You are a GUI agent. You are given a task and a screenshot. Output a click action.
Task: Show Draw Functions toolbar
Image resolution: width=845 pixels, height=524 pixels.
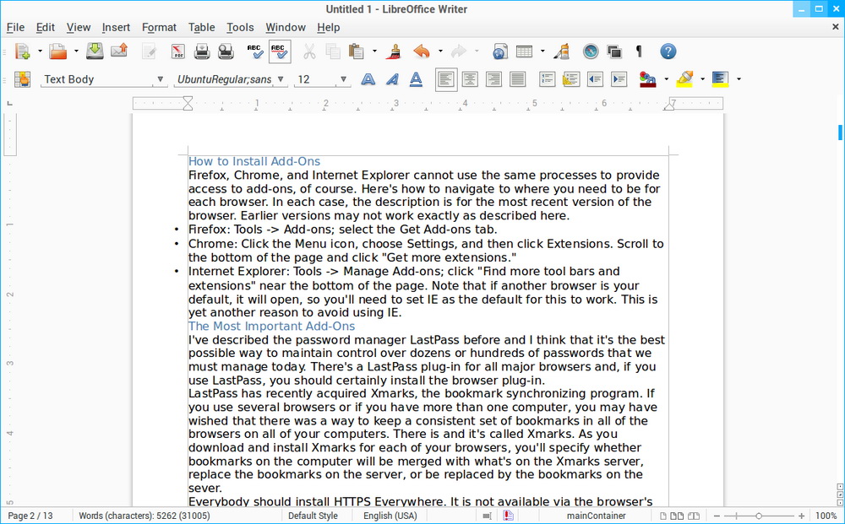[x=562, y=51]
